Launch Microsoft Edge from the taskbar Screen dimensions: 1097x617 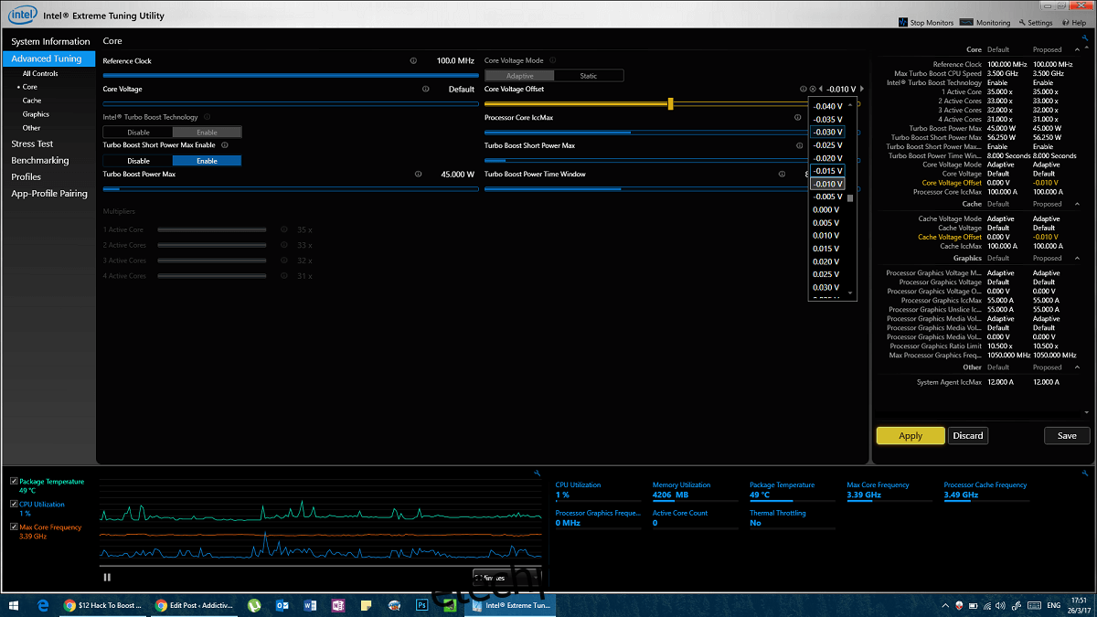[x=42, y=605]
